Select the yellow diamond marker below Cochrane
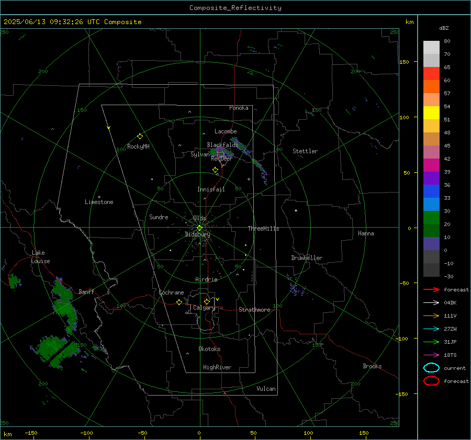This screenshot has height=440, width=471. click(x=179, y=302)
